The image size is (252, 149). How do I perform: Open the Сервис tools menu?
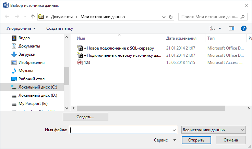click(165, 140)
